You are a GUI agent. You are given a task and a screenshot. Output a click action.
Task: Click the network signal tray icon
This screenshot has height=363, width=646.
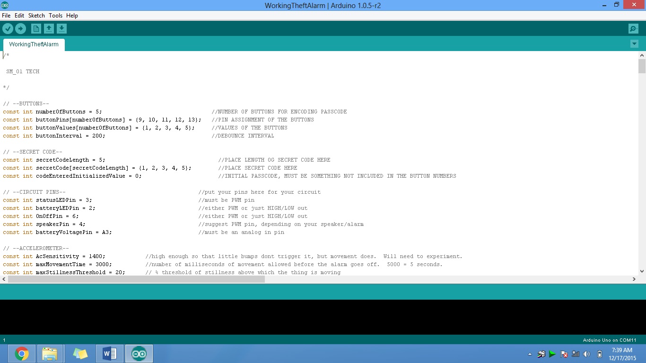tap(576, 354)
